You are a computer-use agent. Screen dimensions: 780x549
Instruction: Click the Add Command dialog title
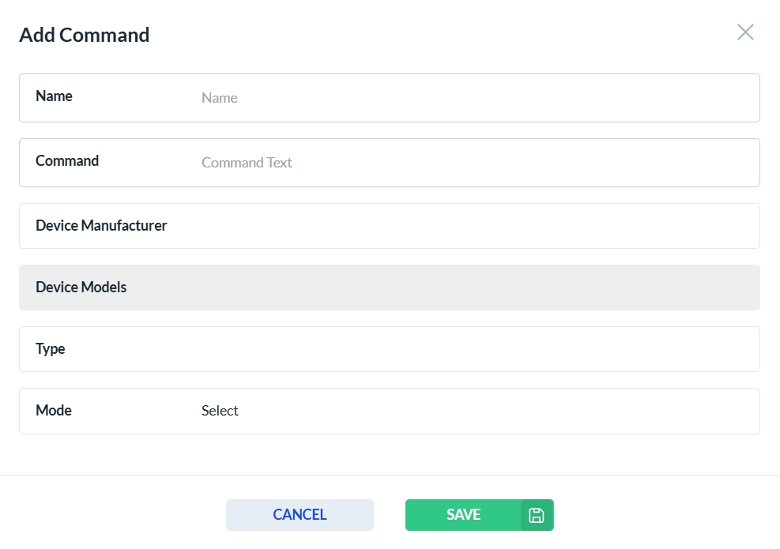[84, 35]
